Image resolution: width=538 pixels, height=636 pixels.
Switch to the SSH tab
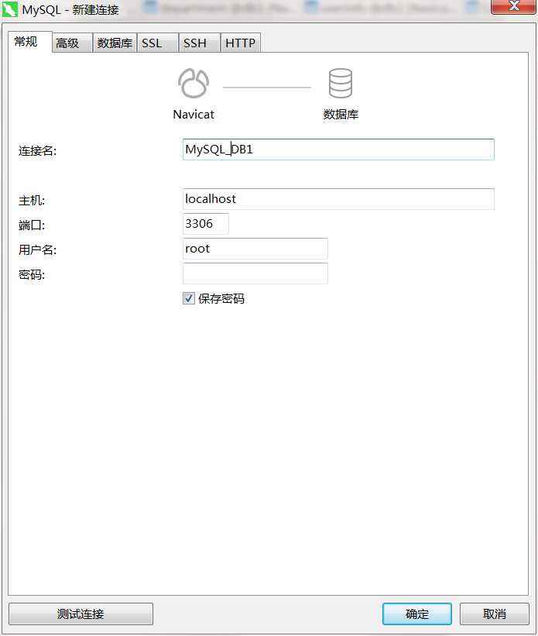tap(200, 43)
